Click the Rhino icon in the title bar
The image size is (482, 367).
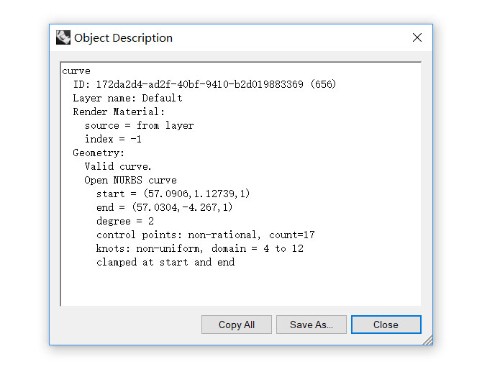(x=63, y=37)
